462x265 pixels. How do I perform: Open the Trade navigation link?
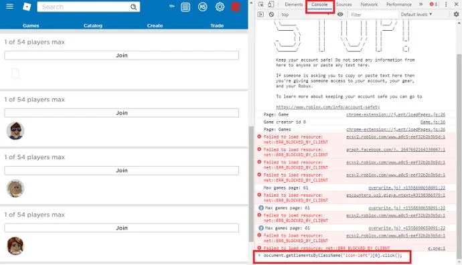[x=217, y=25]
